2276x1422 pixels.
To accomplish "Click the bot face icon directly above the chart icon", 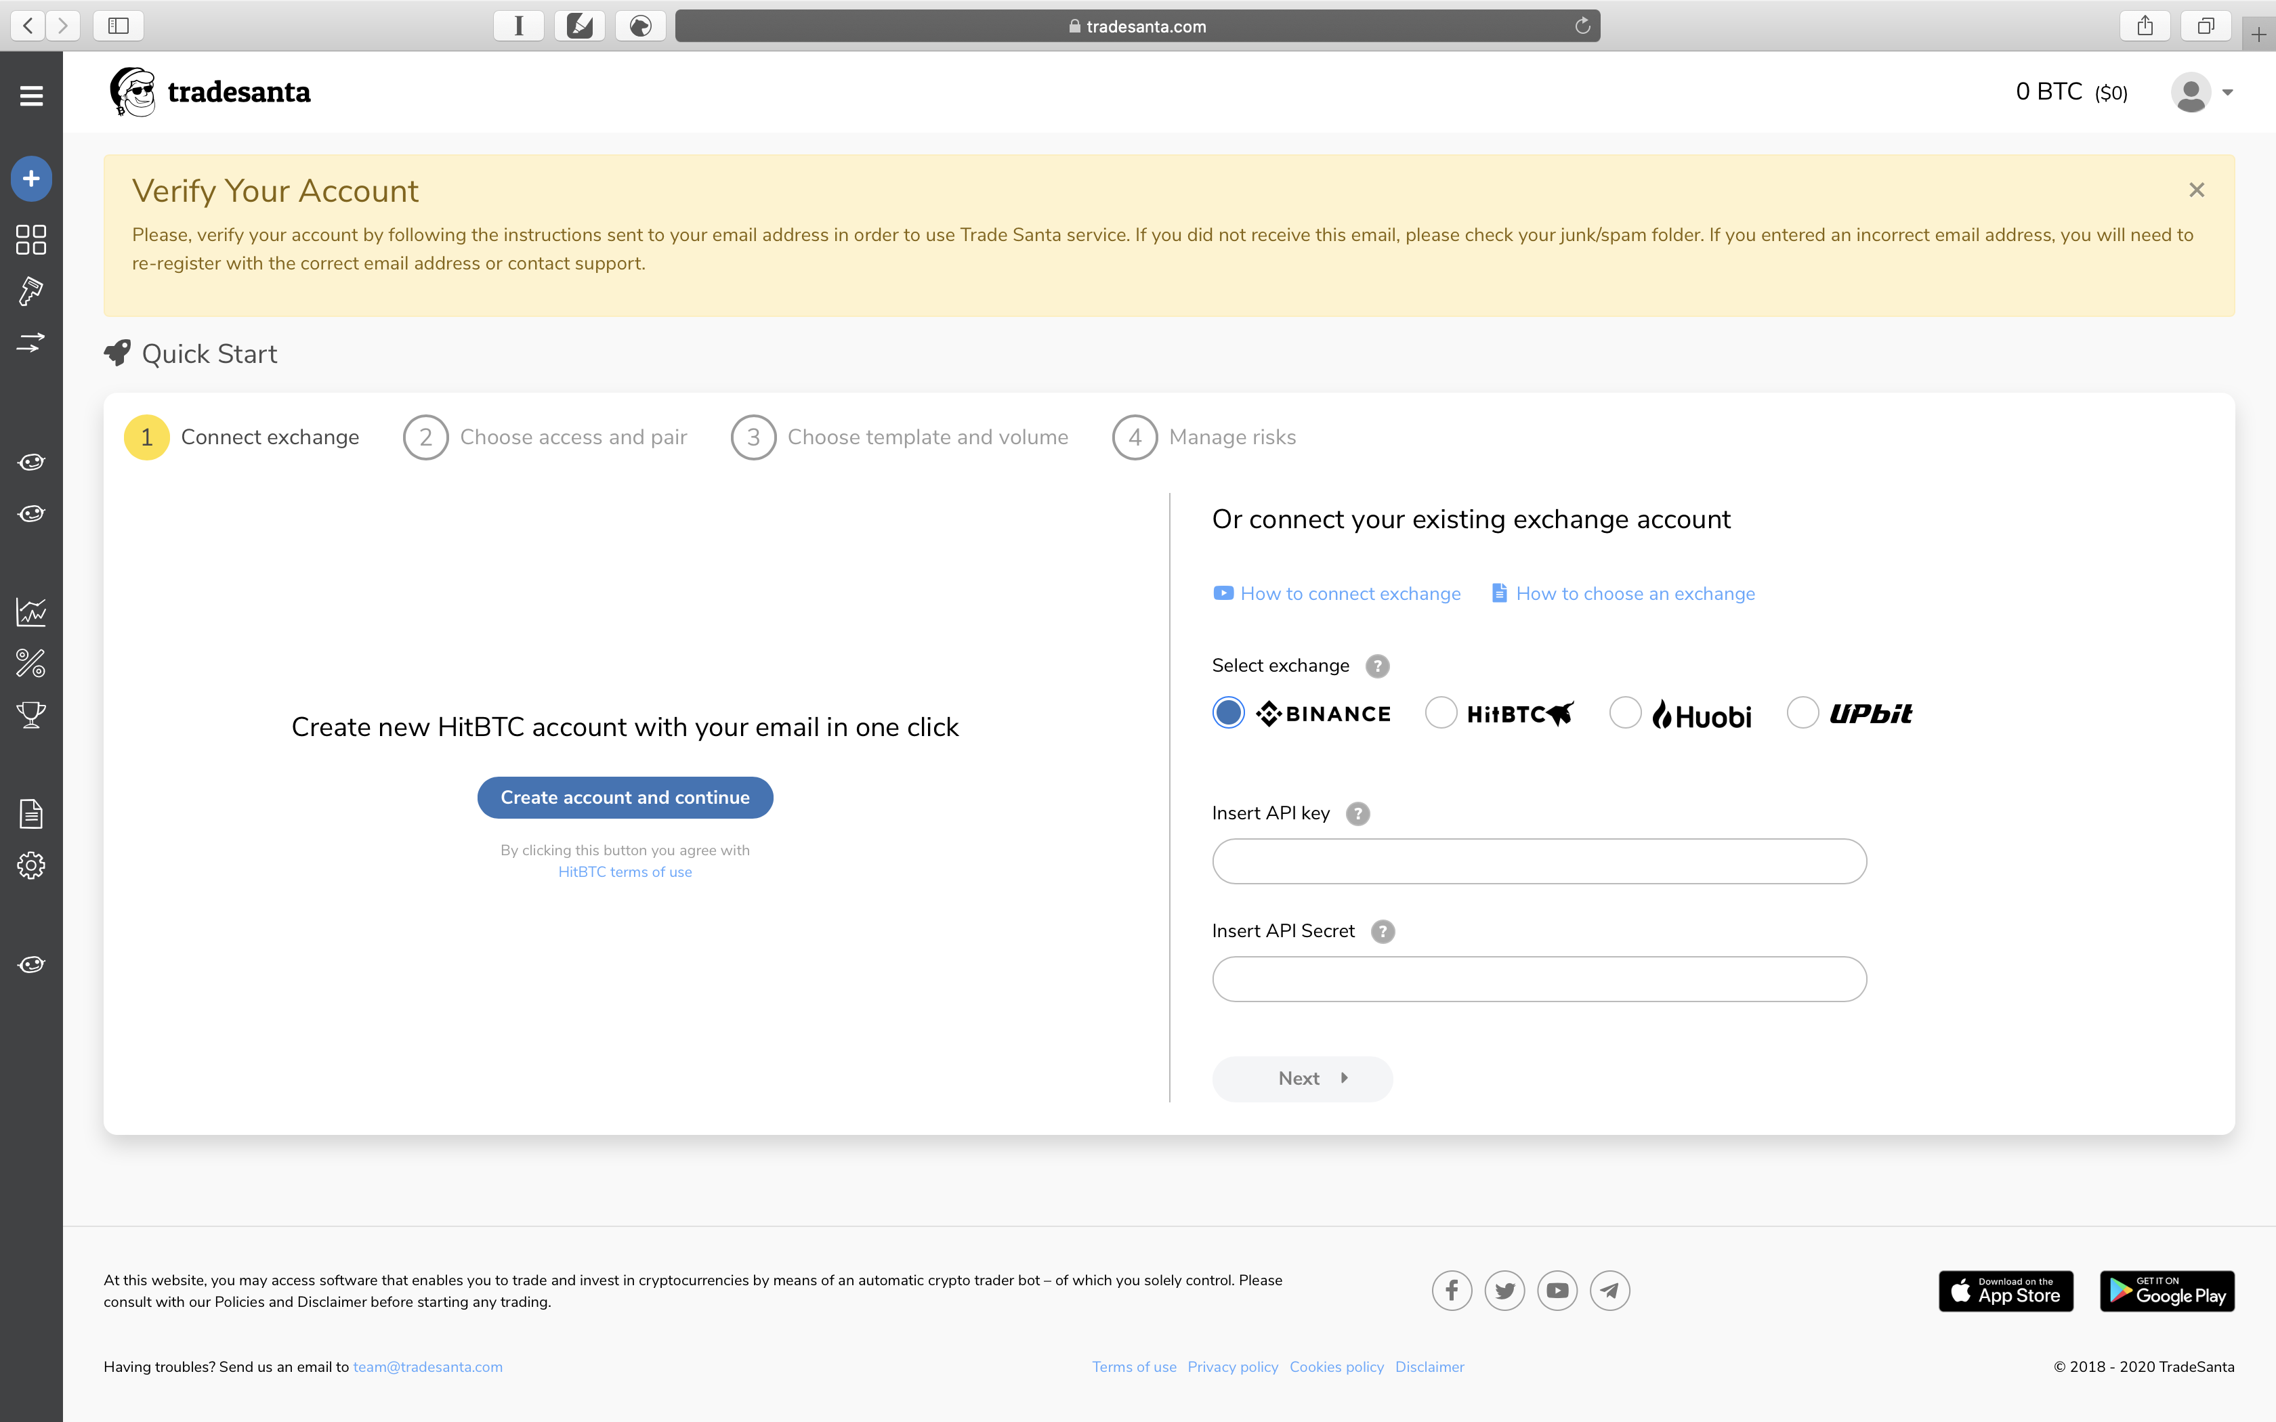I will pyautogui.click(x=31, y=513).
